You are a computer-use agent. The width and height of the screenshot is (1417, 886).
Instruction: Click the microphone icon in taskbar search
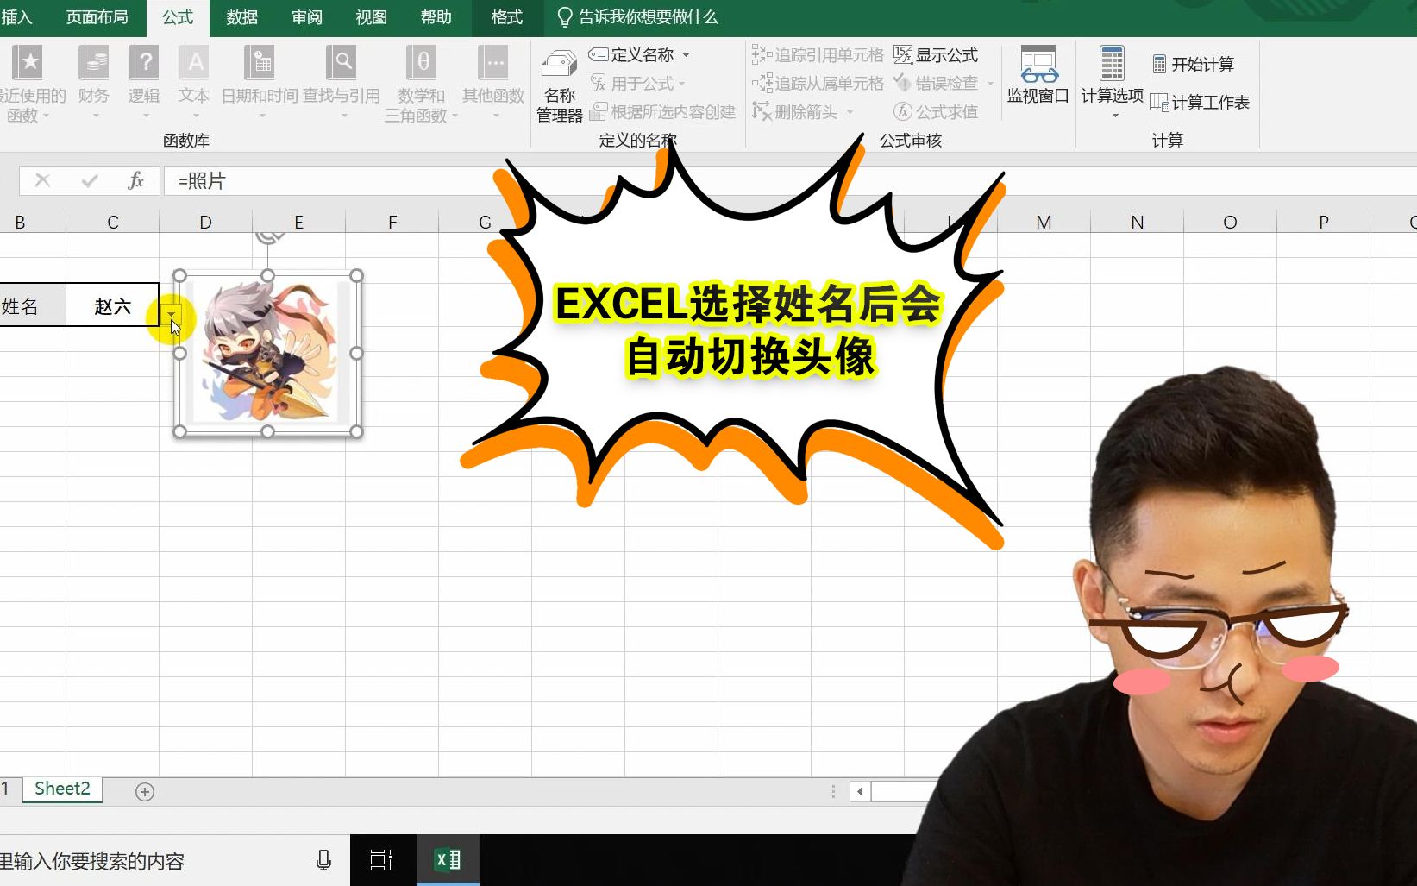click(x=323, y=860)
